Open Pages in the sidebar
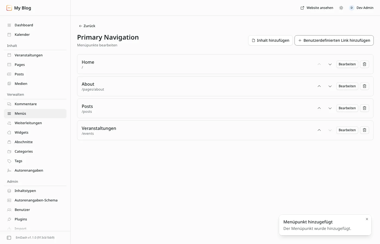This screenshot has height=244, width=380. (35, 65)
